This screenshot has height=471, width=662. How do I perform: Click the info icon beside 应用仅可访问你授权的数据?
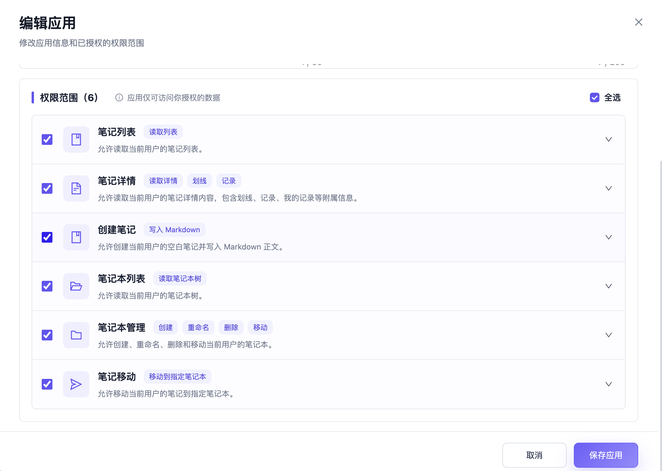pyautogui.click(x=119, y=98)
